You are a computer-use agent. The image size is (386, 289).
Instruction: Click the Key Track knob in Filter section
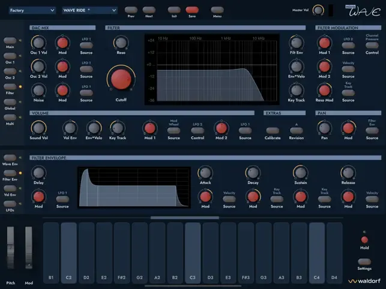[297, 91]
